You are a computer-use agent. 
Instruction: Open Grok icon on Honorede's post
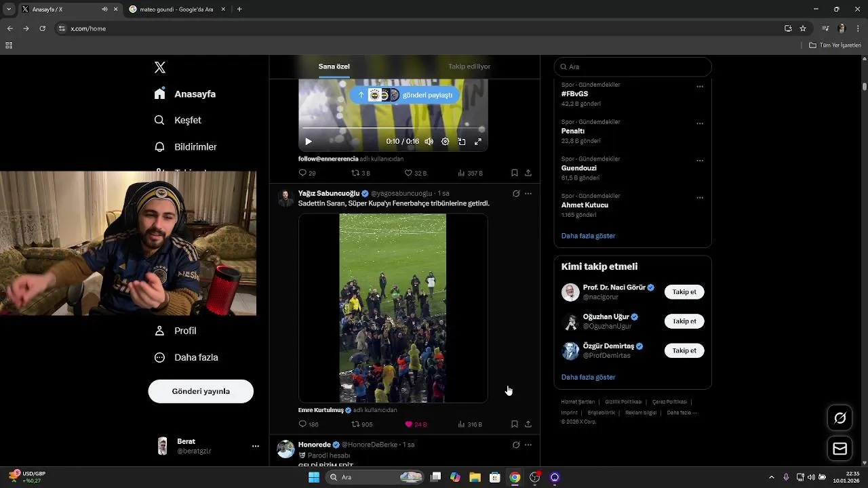(x=516, y=445)
